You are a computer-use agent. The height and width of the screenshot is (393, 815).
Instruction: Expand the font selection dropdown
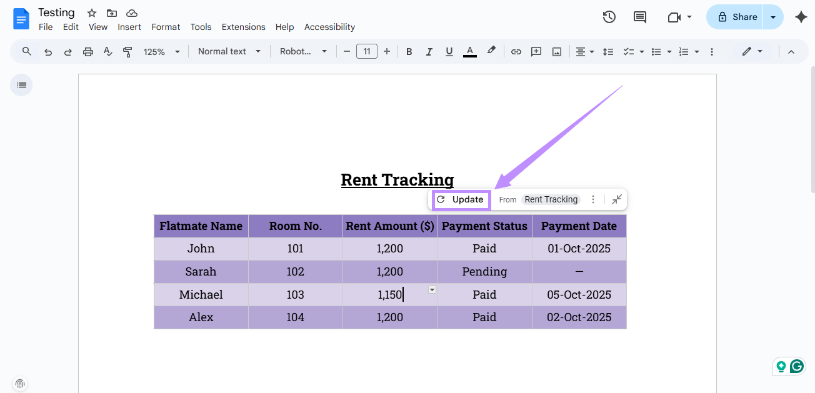tap(303, 51)
